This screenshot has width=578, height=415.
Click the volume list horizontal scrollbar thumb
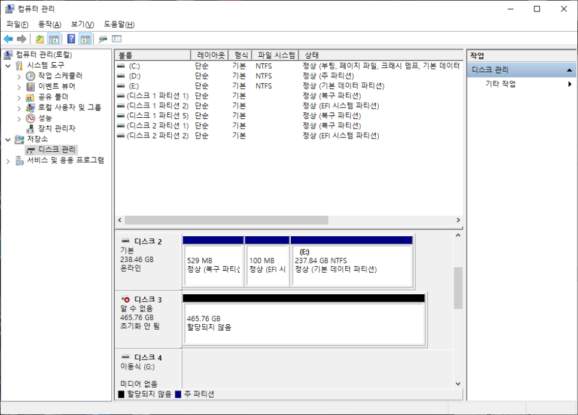click(x=226, y=220)
